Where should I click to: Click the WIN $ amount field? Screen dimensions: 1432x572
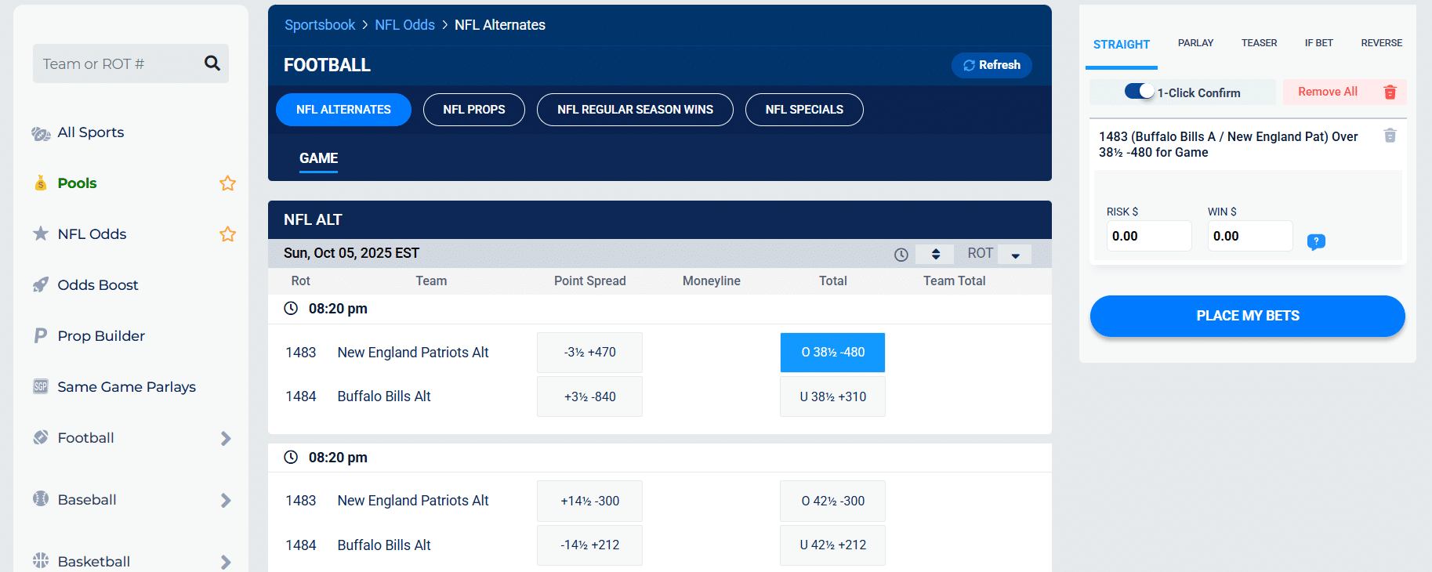click(1250, 236)
